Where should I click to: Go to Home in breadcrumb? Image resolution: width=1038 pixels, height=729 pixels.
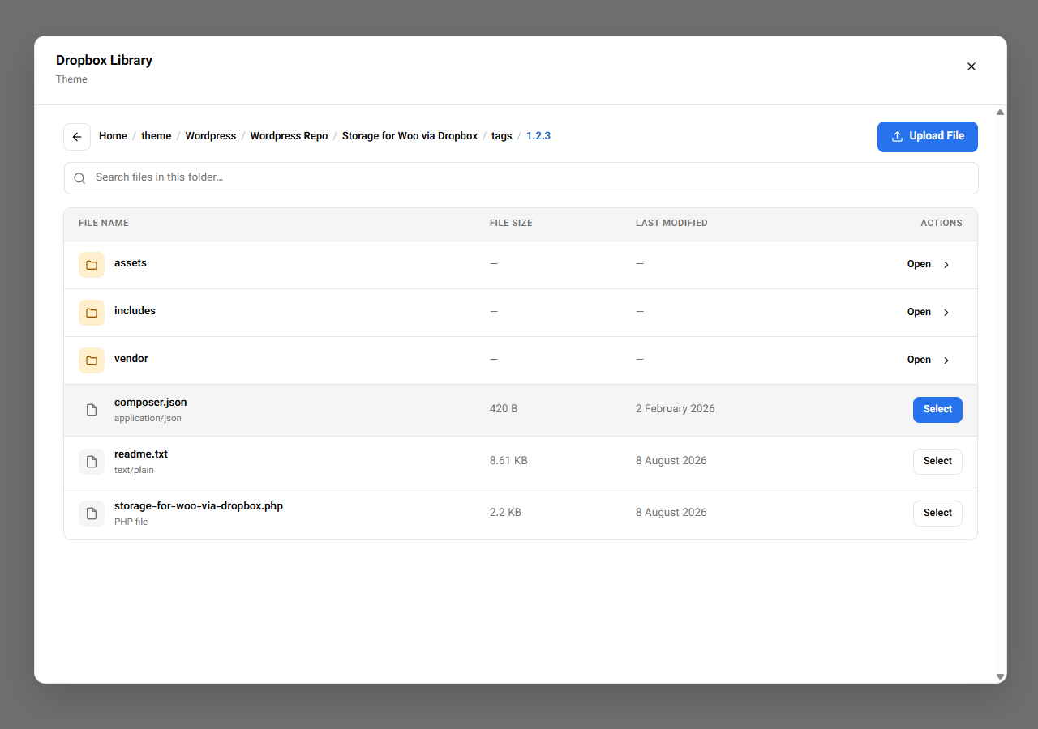coord(113,136)
